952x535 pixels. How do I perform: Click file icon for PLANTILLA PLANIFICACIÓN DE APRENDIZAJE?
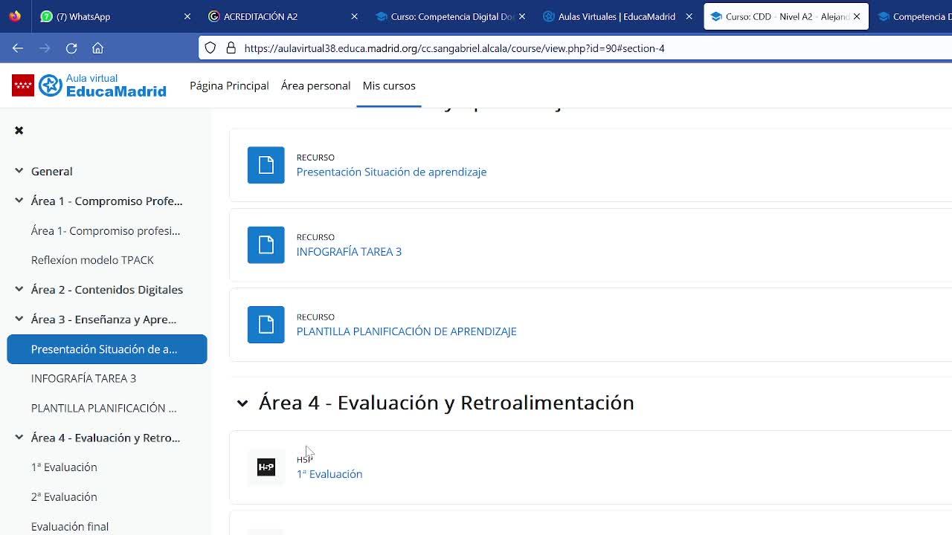pos(266,325)
